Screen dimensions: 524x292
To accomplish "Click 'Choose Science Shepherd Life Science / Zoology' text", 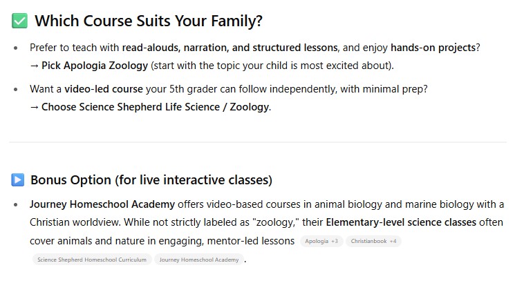I will click(x=156, y=107).
